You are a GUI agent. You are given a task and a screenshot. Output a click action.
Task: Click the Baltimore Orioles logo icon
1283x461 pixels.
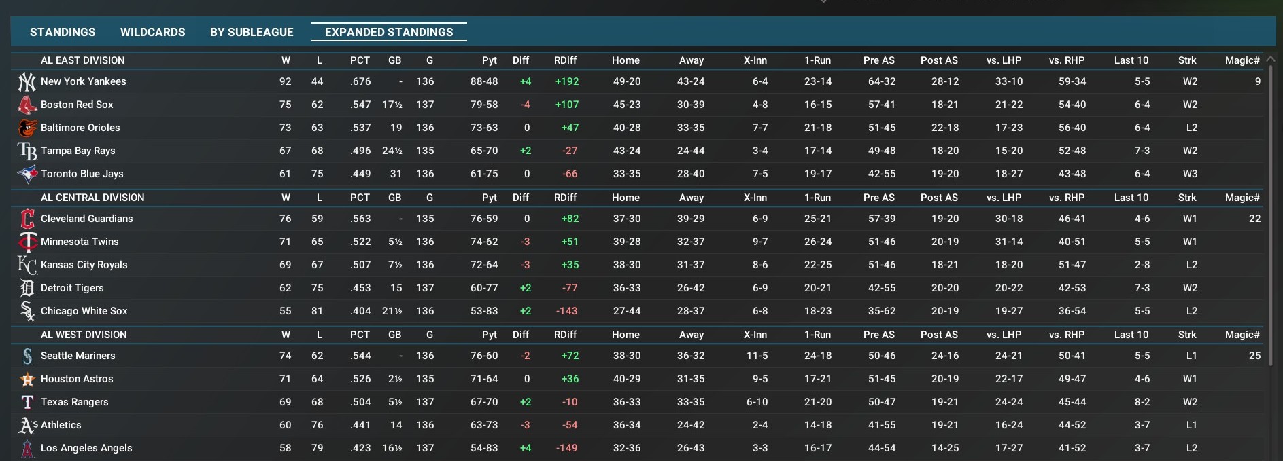tap(27, 128)
